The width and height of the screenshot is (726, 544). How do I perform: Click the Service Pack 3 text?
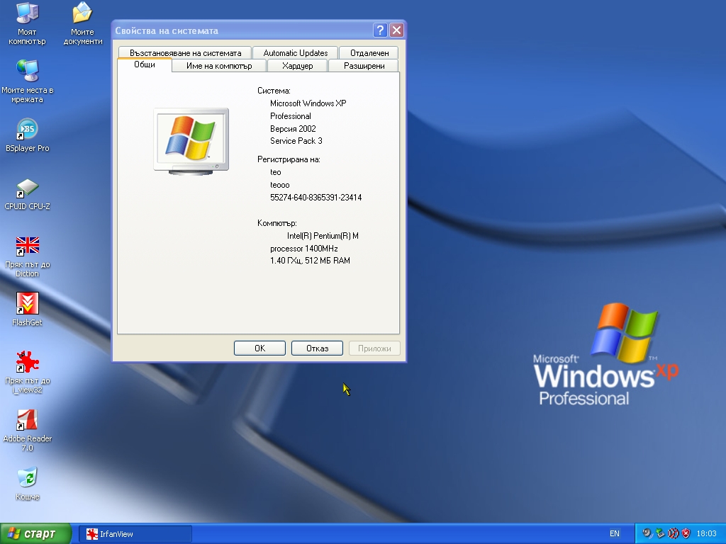[x=296, y=141]
